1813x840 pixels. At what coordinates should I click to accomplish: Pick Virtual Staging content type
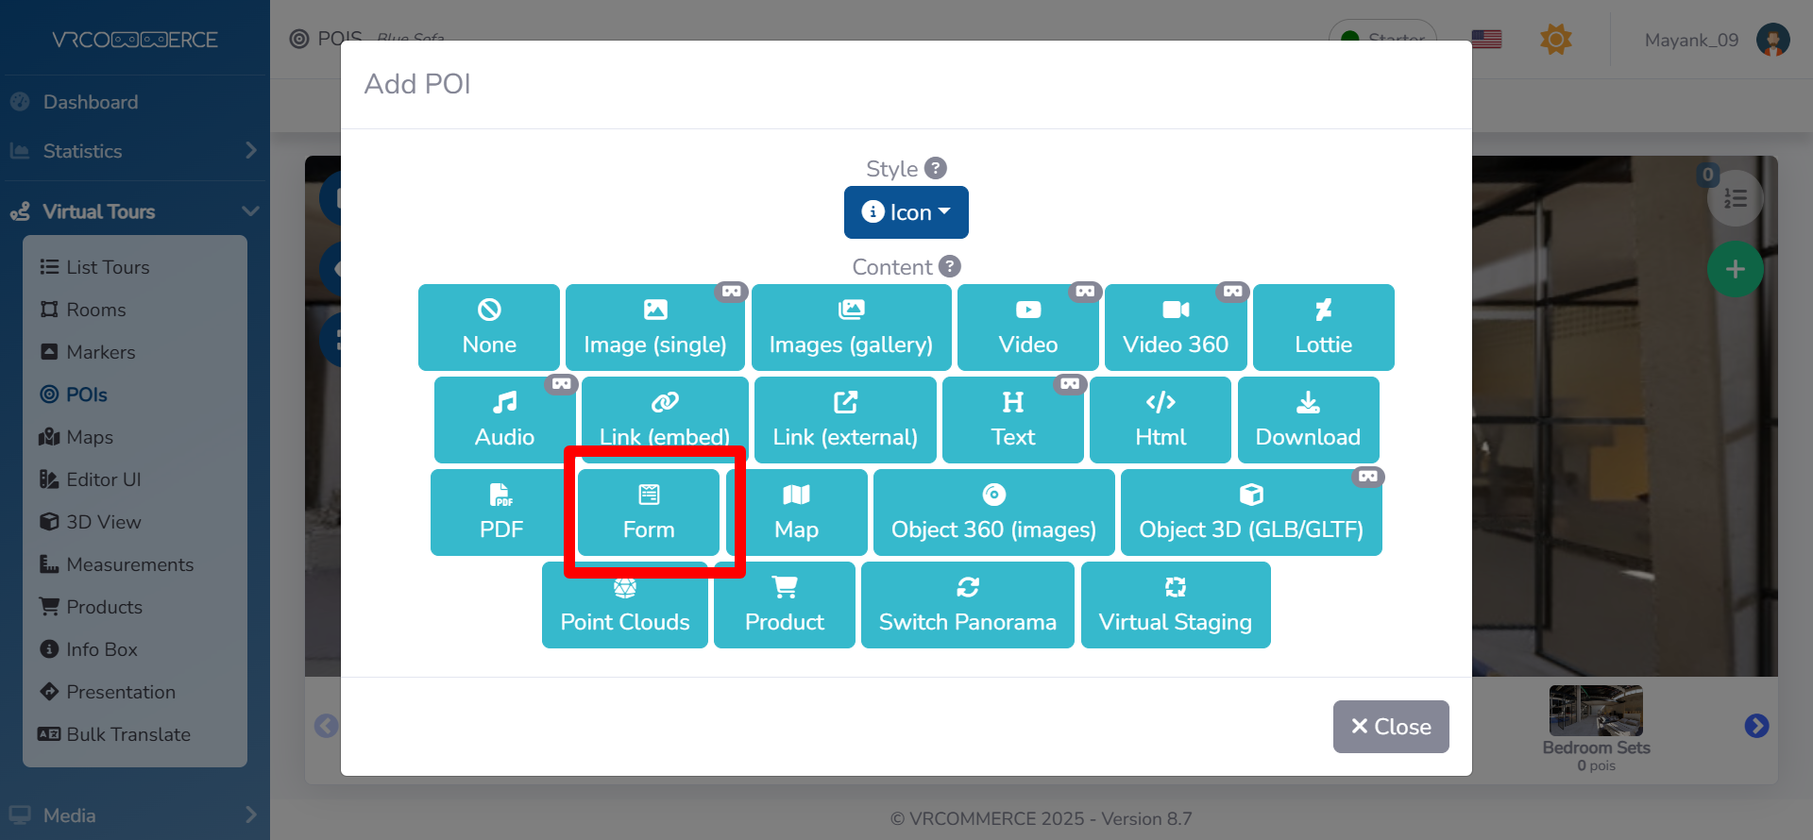click(1175, 605)
